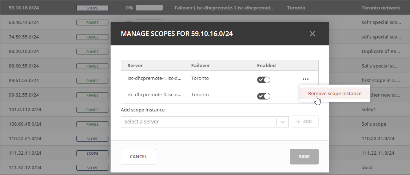The image size is (410, 175).
Task: Choose Remove scope instance from menu
Action: coord(334,93)
